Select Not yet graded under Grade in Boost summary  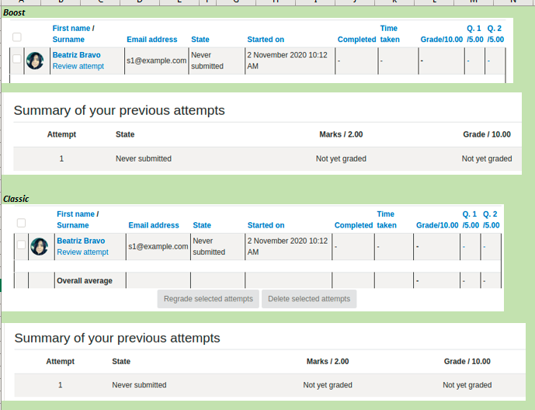coord(487,158)
